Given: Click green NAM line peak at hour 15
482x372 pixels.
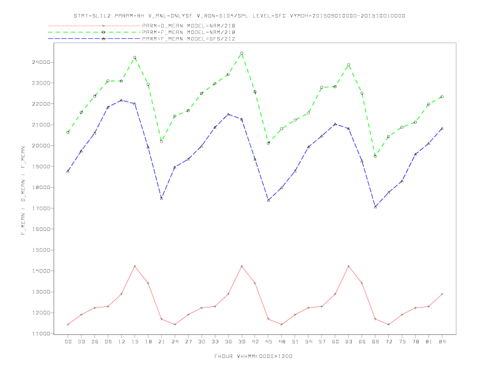Looking at the screenshot, I should pyautogui.click(x=134, y=57).
